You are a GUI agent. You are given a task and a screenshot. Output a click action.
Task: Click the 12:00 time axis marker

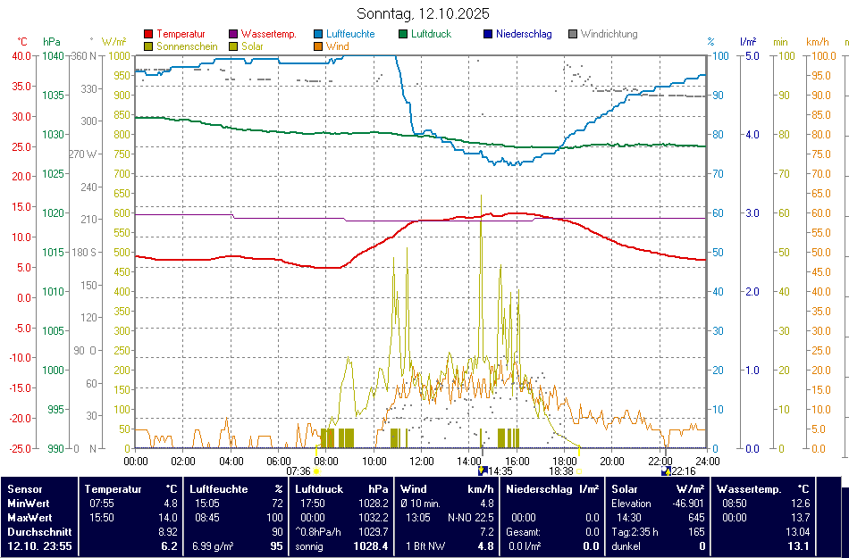[x=422, y=461]
